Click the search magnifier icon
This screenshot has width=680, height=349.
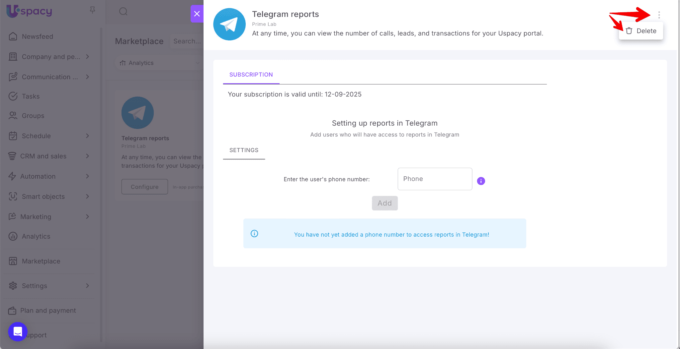[x=123, y=12]
